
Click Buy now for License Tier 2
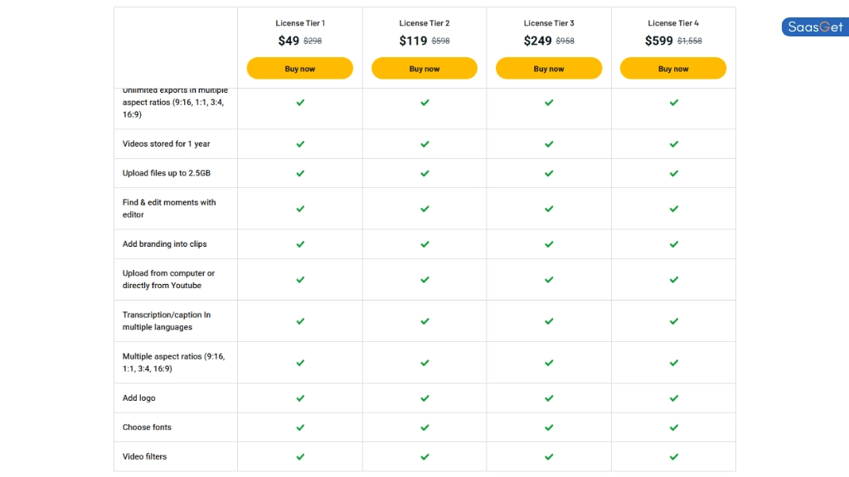click(x=424, y=69)
